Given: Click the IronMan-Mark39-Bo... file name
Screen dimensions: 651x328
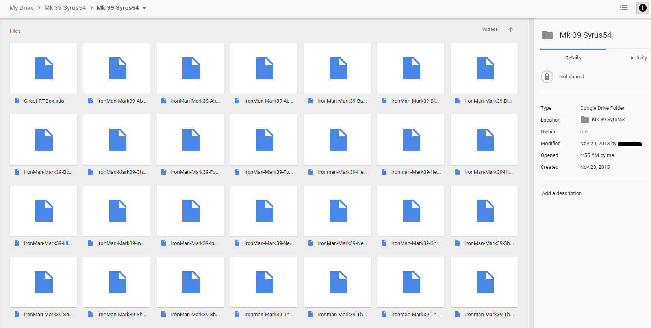Looking at the screenshot, I should 48,172.
